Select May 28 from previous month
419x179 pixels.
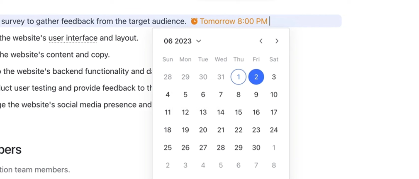tap(168, 77)
